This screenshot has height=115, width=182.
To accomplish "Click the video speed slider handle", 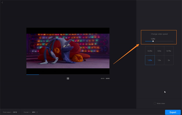I will (153, 41).
